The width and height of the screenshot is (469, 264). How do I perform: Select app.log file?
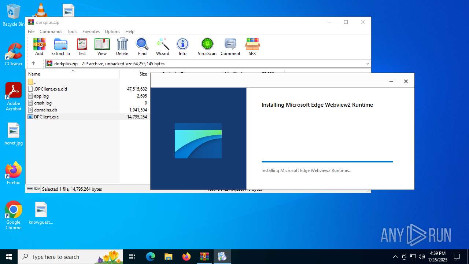pyautogui.click(x=87, y=96)
